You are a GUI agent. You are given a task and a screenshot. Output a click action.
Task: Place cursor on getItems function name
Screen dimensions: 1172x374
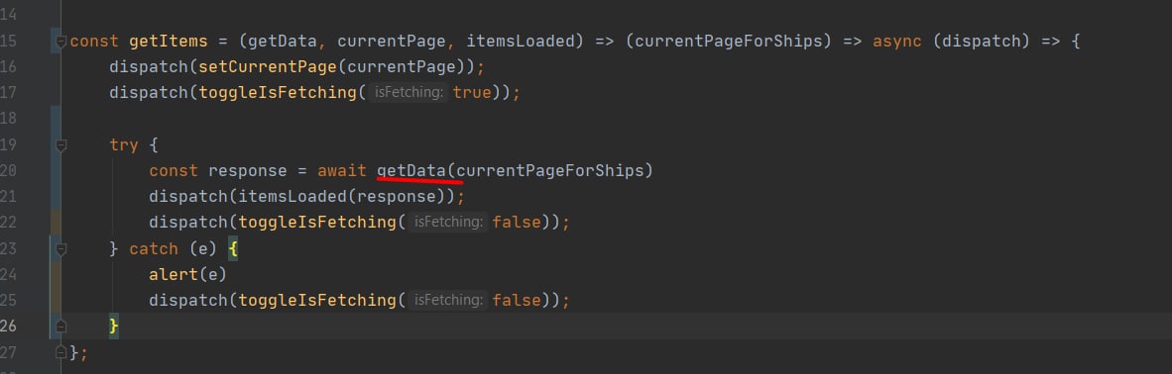pyautogui.click(x=169, y=41)
